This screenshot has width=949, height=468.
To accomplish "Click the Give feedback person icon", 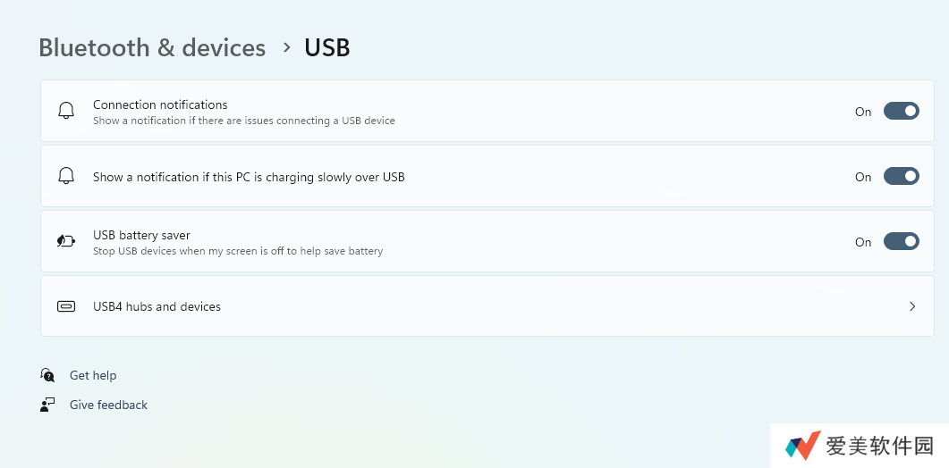I will click(x=48, y=405).
